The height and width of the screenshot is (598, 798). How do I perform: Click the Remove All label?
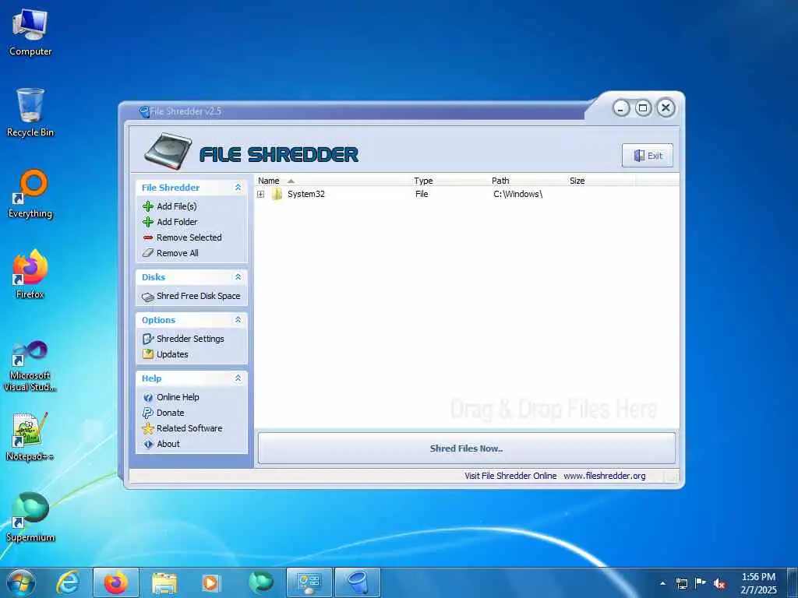click(x=178, y=253)
